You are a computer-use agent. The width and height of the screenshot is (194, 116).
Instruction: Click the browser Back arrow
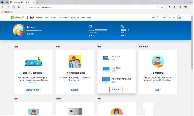click(x=3, y=7)
